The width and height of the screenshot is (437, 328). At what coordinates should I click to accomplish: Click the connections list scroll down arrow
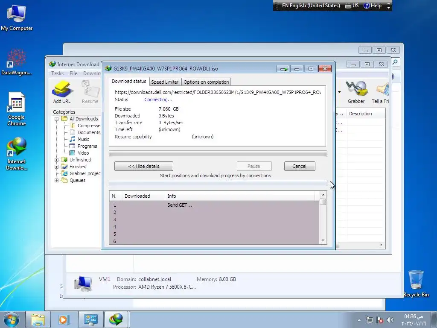tap(323, 240)
